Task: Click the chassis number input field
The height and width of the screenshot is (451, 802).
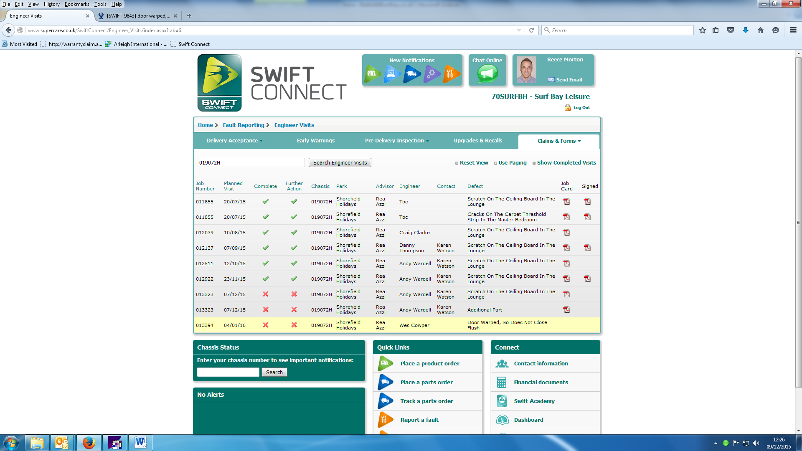Action: (x=228, y=372)
